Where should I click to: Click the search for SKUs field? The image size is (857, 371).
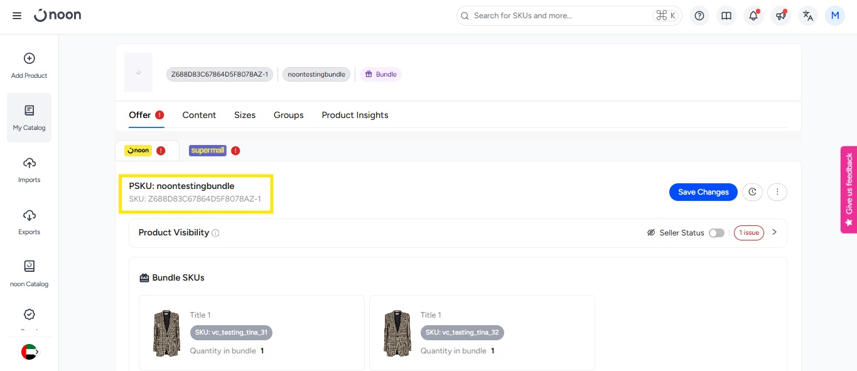(x=559, y=16)
